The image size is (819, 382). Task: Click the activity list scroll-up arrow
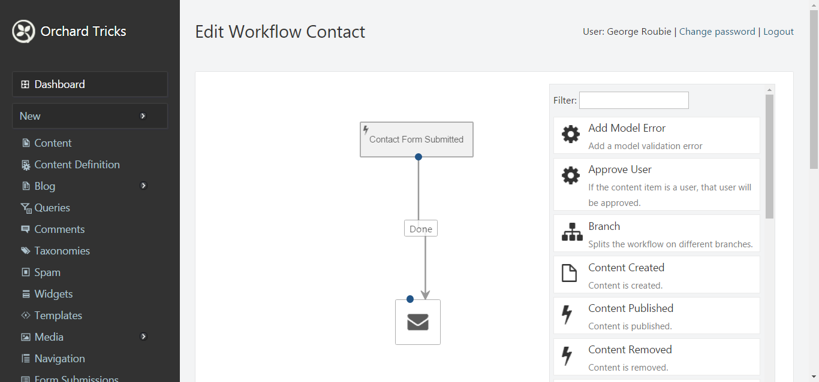coord(770,90)
